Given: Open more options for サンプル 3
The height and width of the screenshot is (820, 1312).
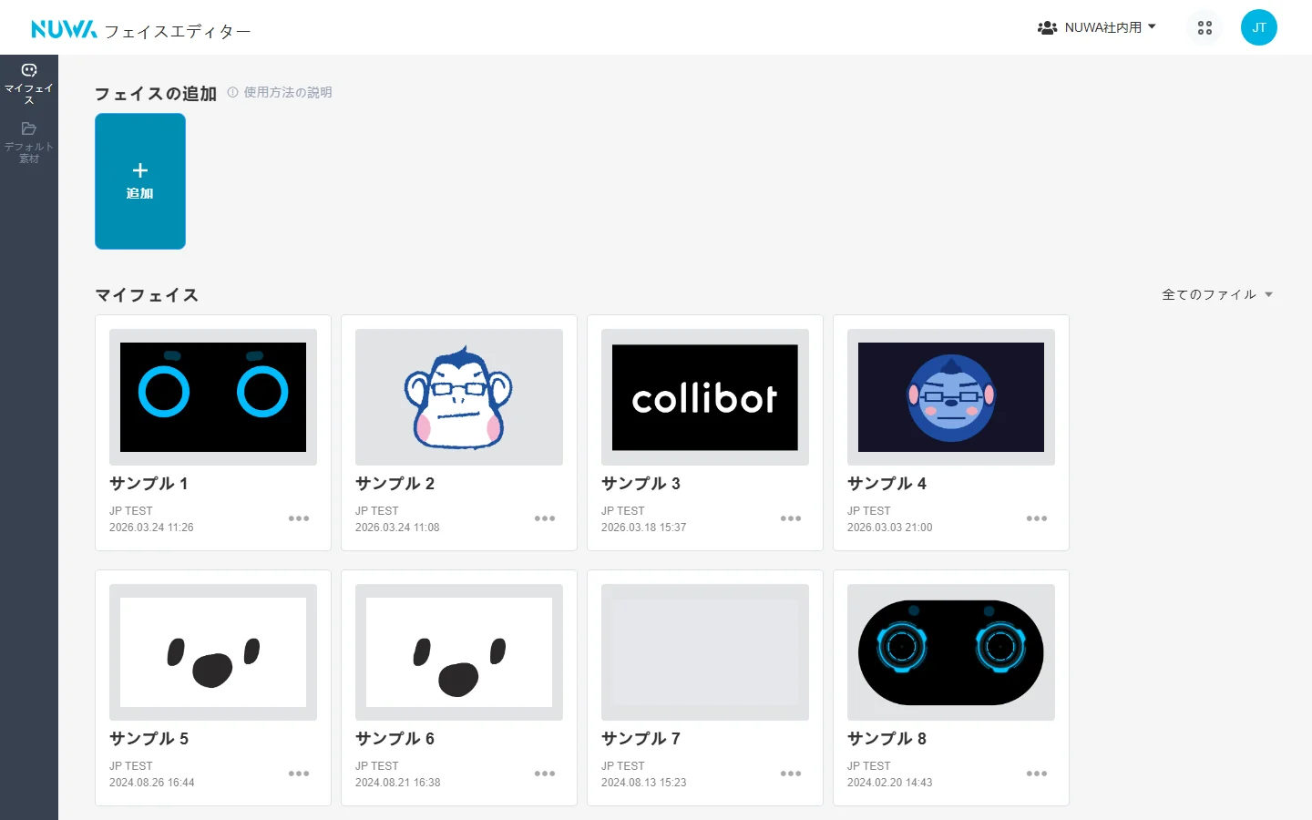Looking at the screenshot, I should click(791, 518).
